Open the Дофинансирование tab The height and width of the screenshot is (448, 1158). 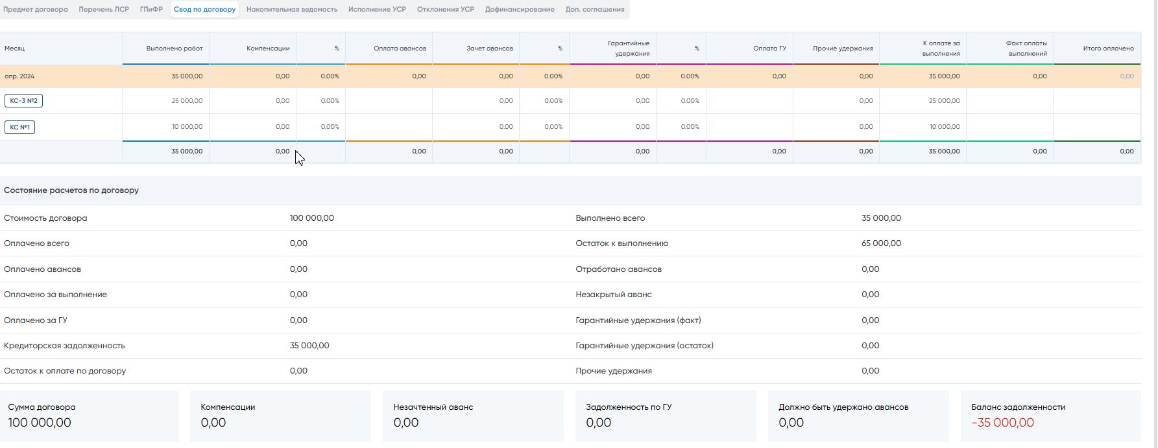(520, 10)
